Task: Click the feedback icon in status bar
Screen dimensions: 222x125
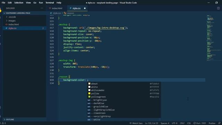Action: coord(219,123)
